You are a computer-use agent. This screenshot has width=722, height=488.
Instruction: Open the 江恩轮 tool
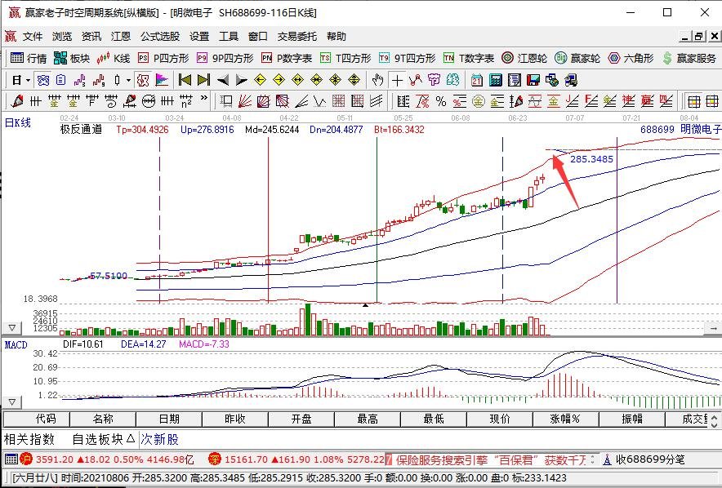click(525, 58)
